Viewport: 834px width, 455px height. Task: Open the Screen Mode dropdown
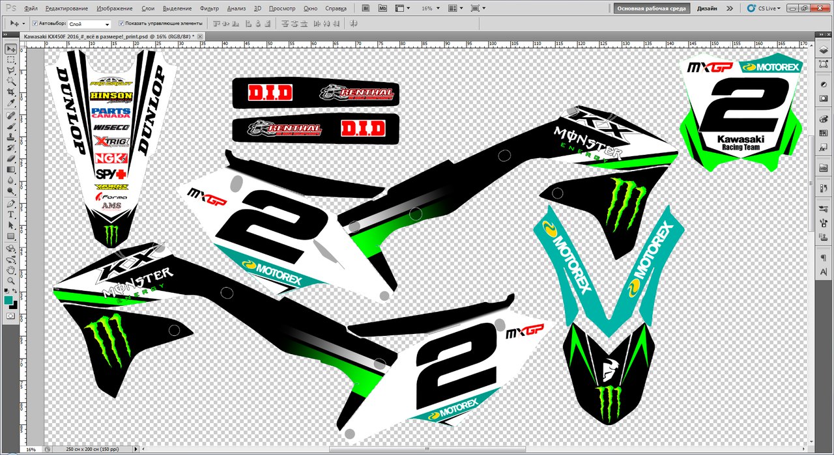[x=478, y=8]
